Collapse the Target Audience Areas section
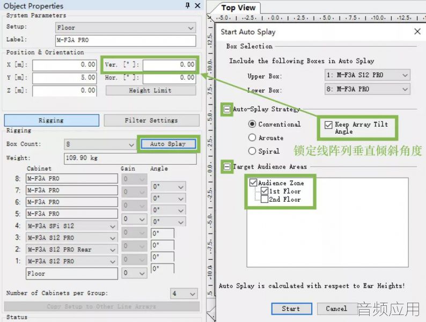The width and height of the screenshot is (426, 322). [227, 166]
